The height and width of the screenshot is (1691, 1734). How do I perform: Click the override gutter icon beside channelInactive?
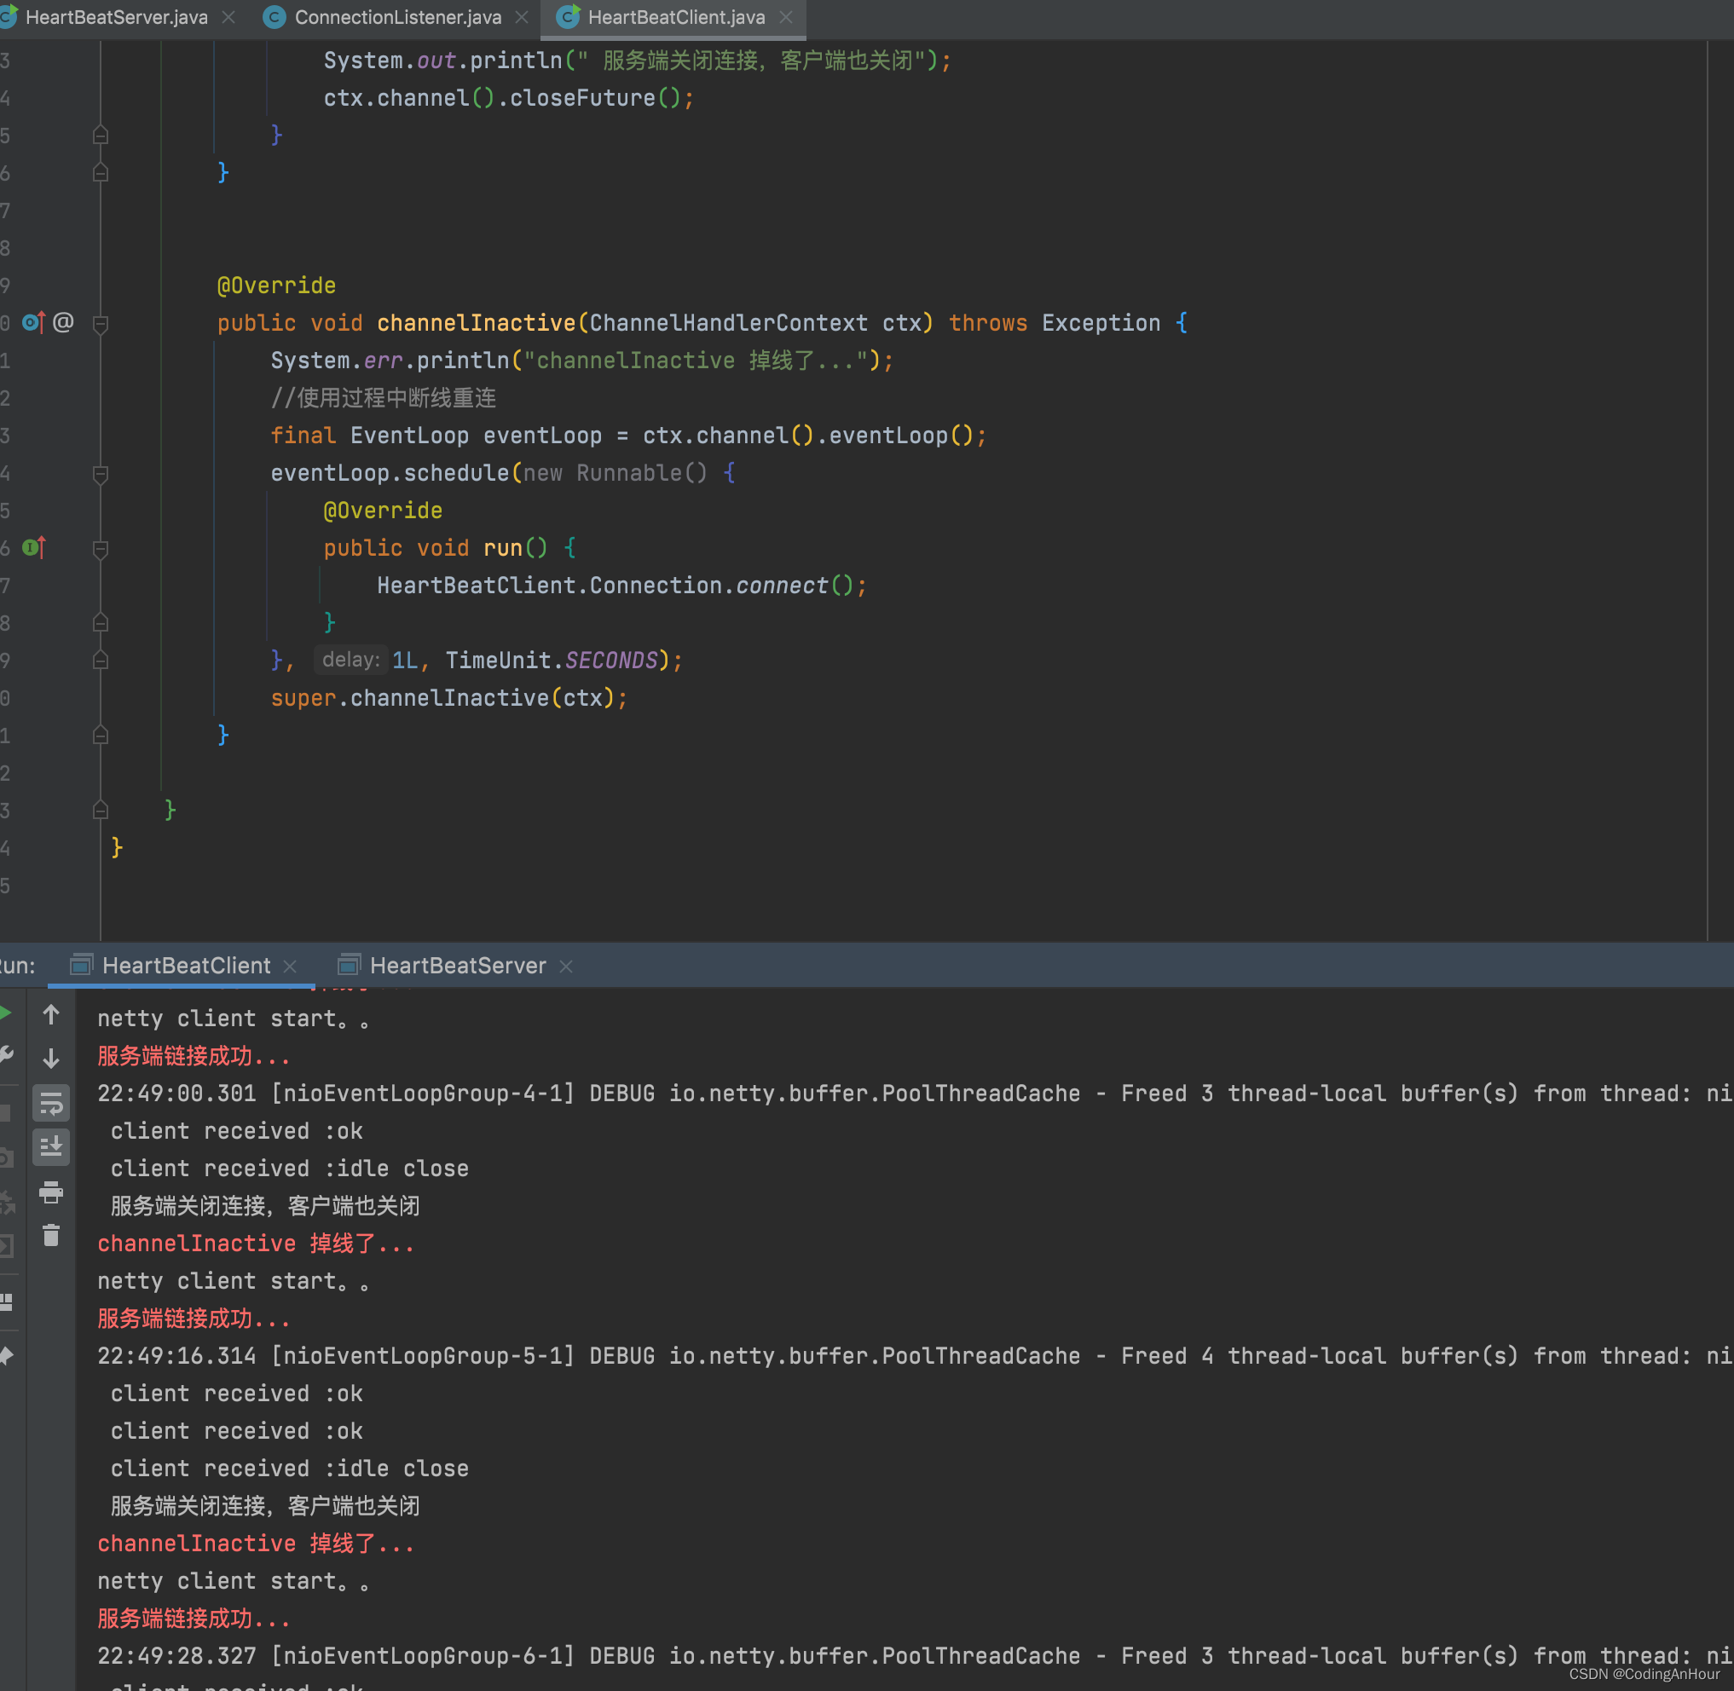pyautogui.click(x=33, y=322)
